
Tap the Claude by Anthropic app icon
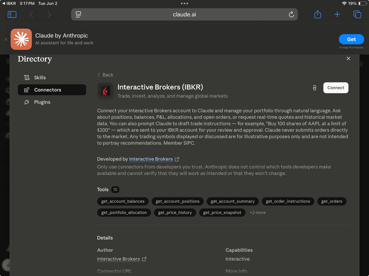tap(21, 39)
